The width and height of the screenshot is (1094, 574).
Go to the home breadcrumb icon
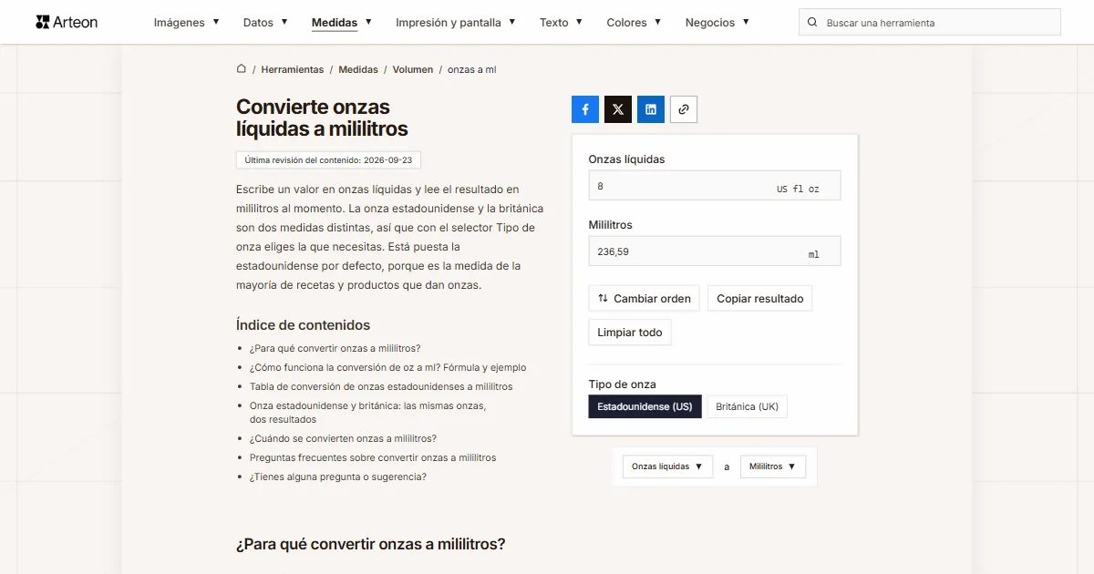point(242,68)
